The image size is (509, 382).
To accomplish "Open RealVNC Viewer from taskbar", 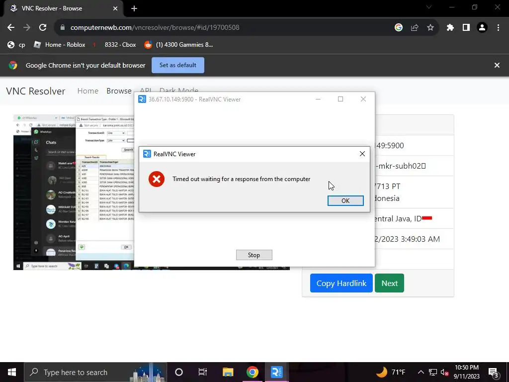I will click(276, 372).
